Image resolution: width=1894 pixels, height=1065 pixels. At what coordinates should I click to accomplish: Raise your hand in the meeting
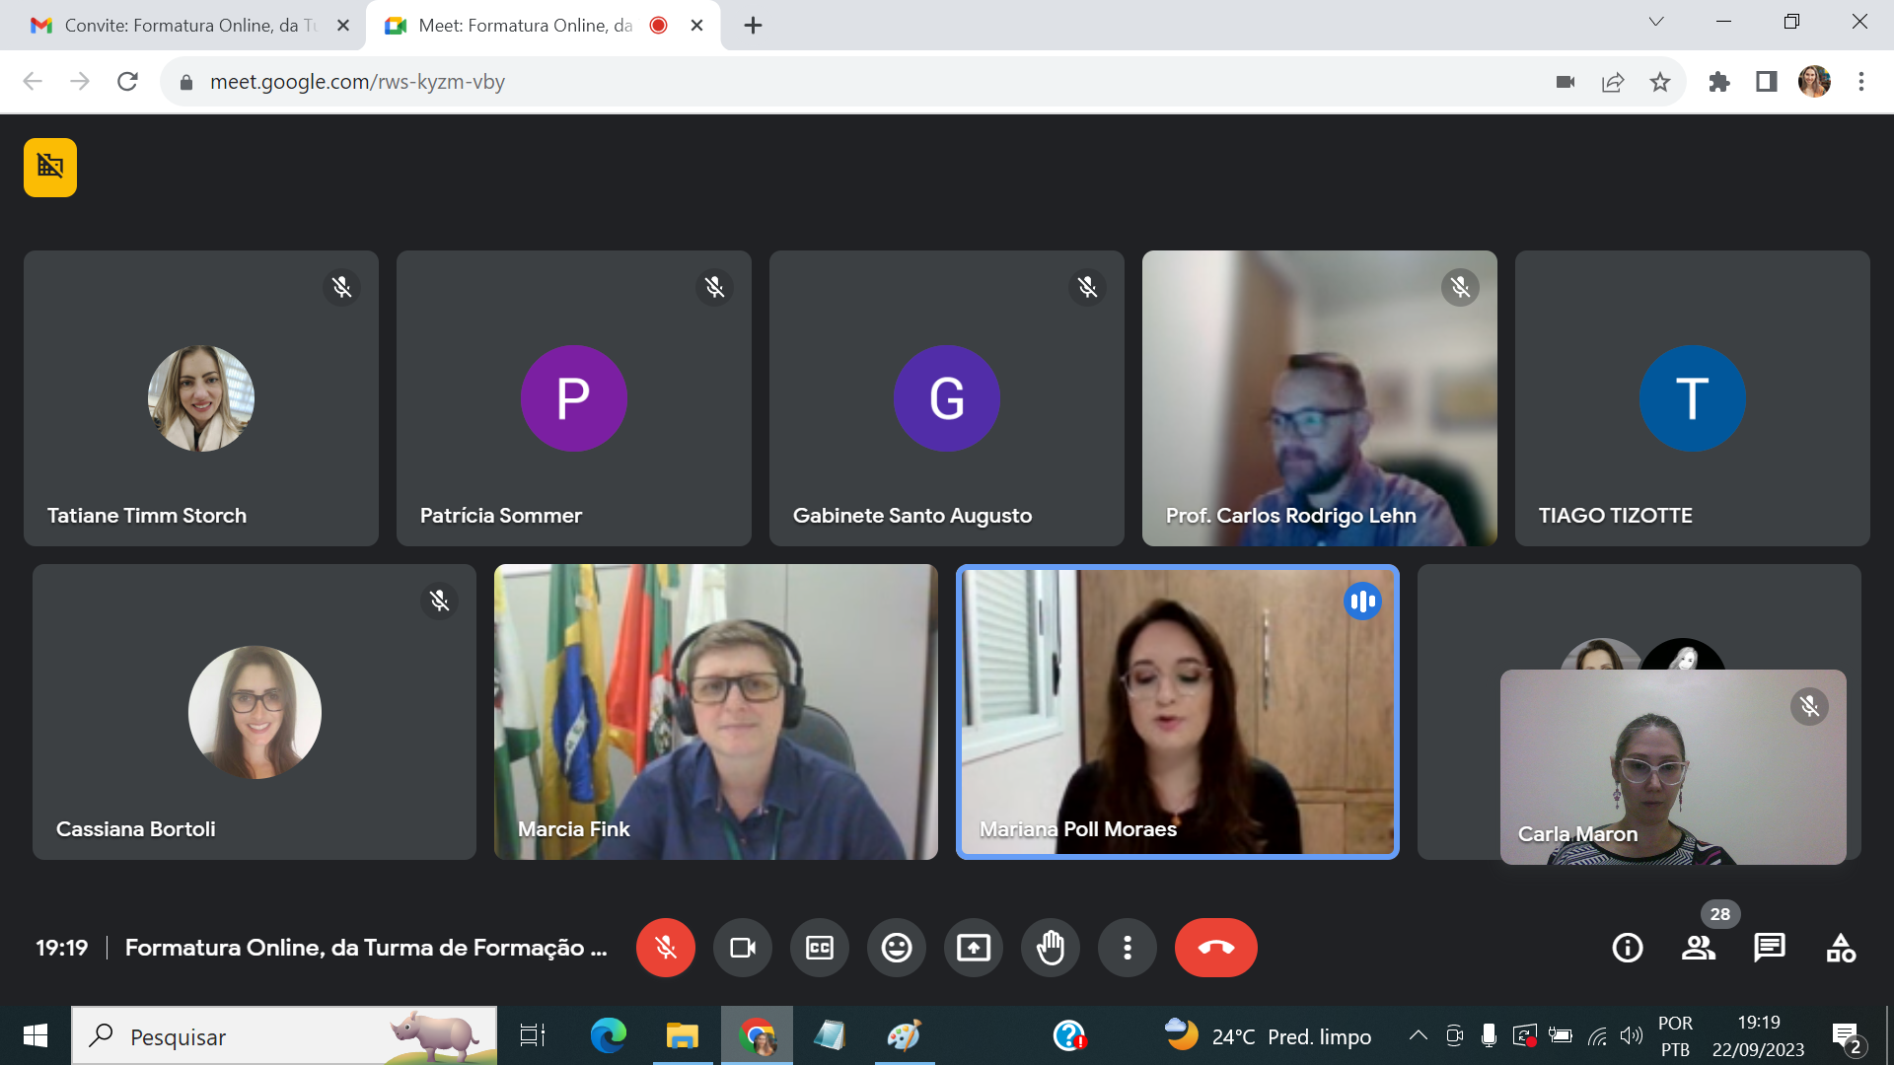click(x=1050, y=948)
